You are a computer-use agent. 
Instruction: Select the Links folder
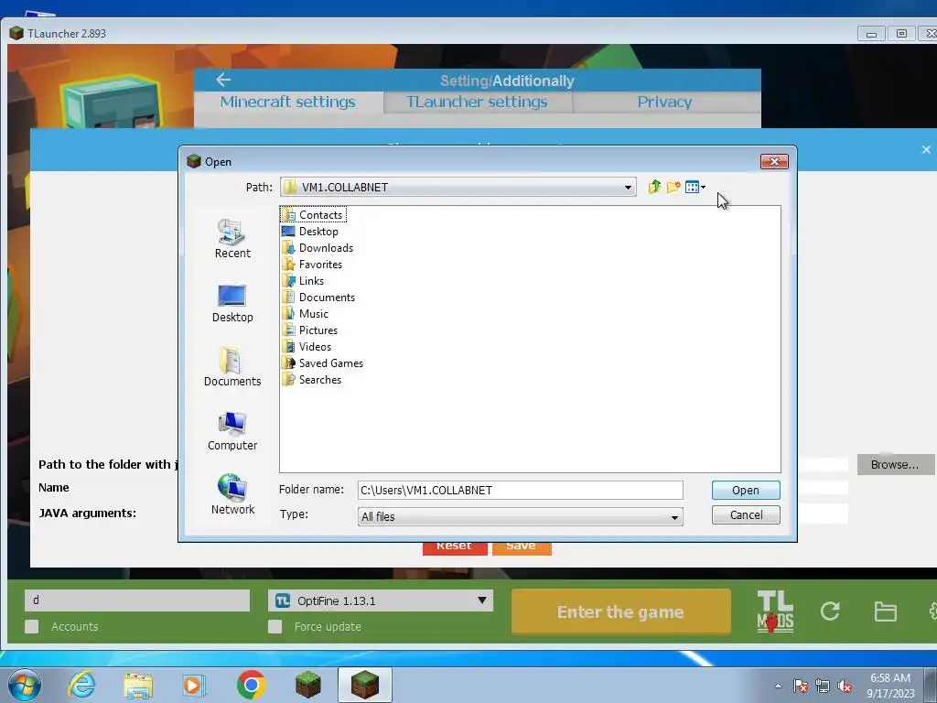click(x=303, y=281)
